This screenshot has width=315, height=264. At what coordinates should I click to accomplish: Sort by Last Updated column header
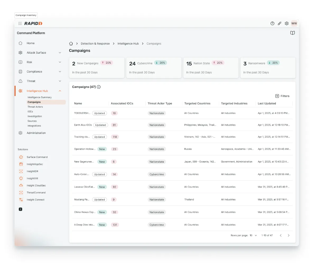pos(267,103)
